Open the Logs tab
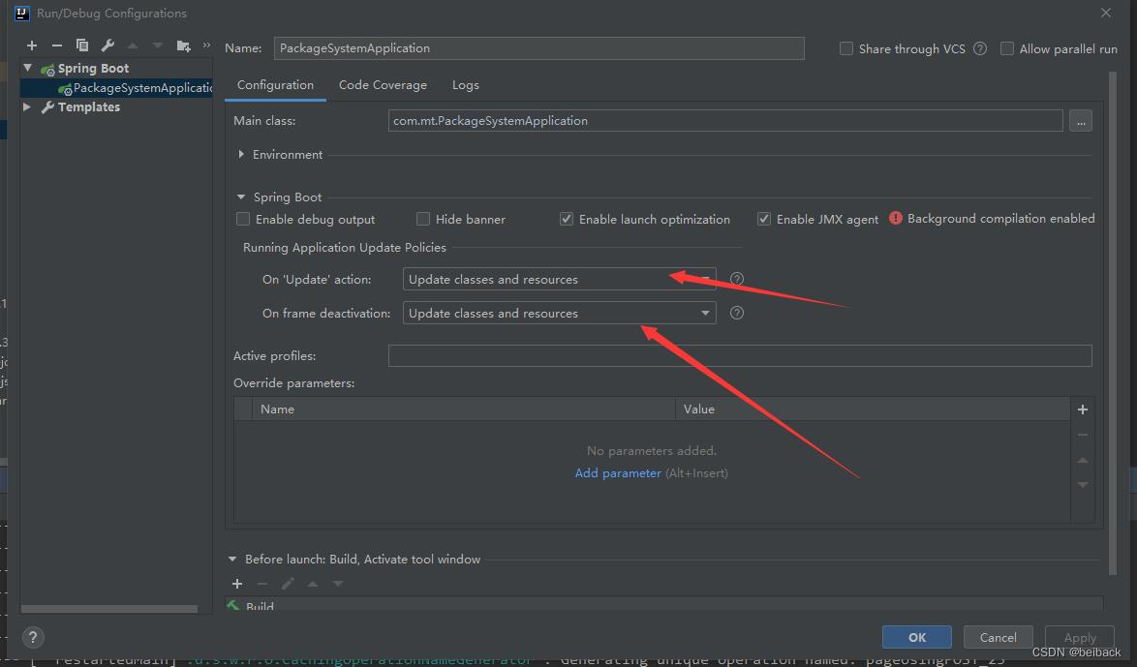Image resolution: width=1137 pixels, height=667 pixels. point(466,85)
